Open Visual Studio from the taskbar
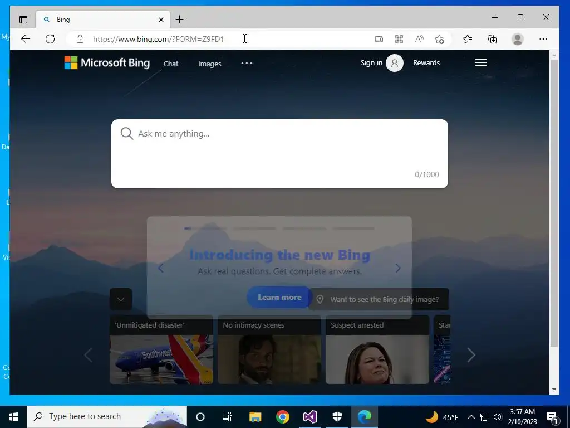 (x=309, y=417)
